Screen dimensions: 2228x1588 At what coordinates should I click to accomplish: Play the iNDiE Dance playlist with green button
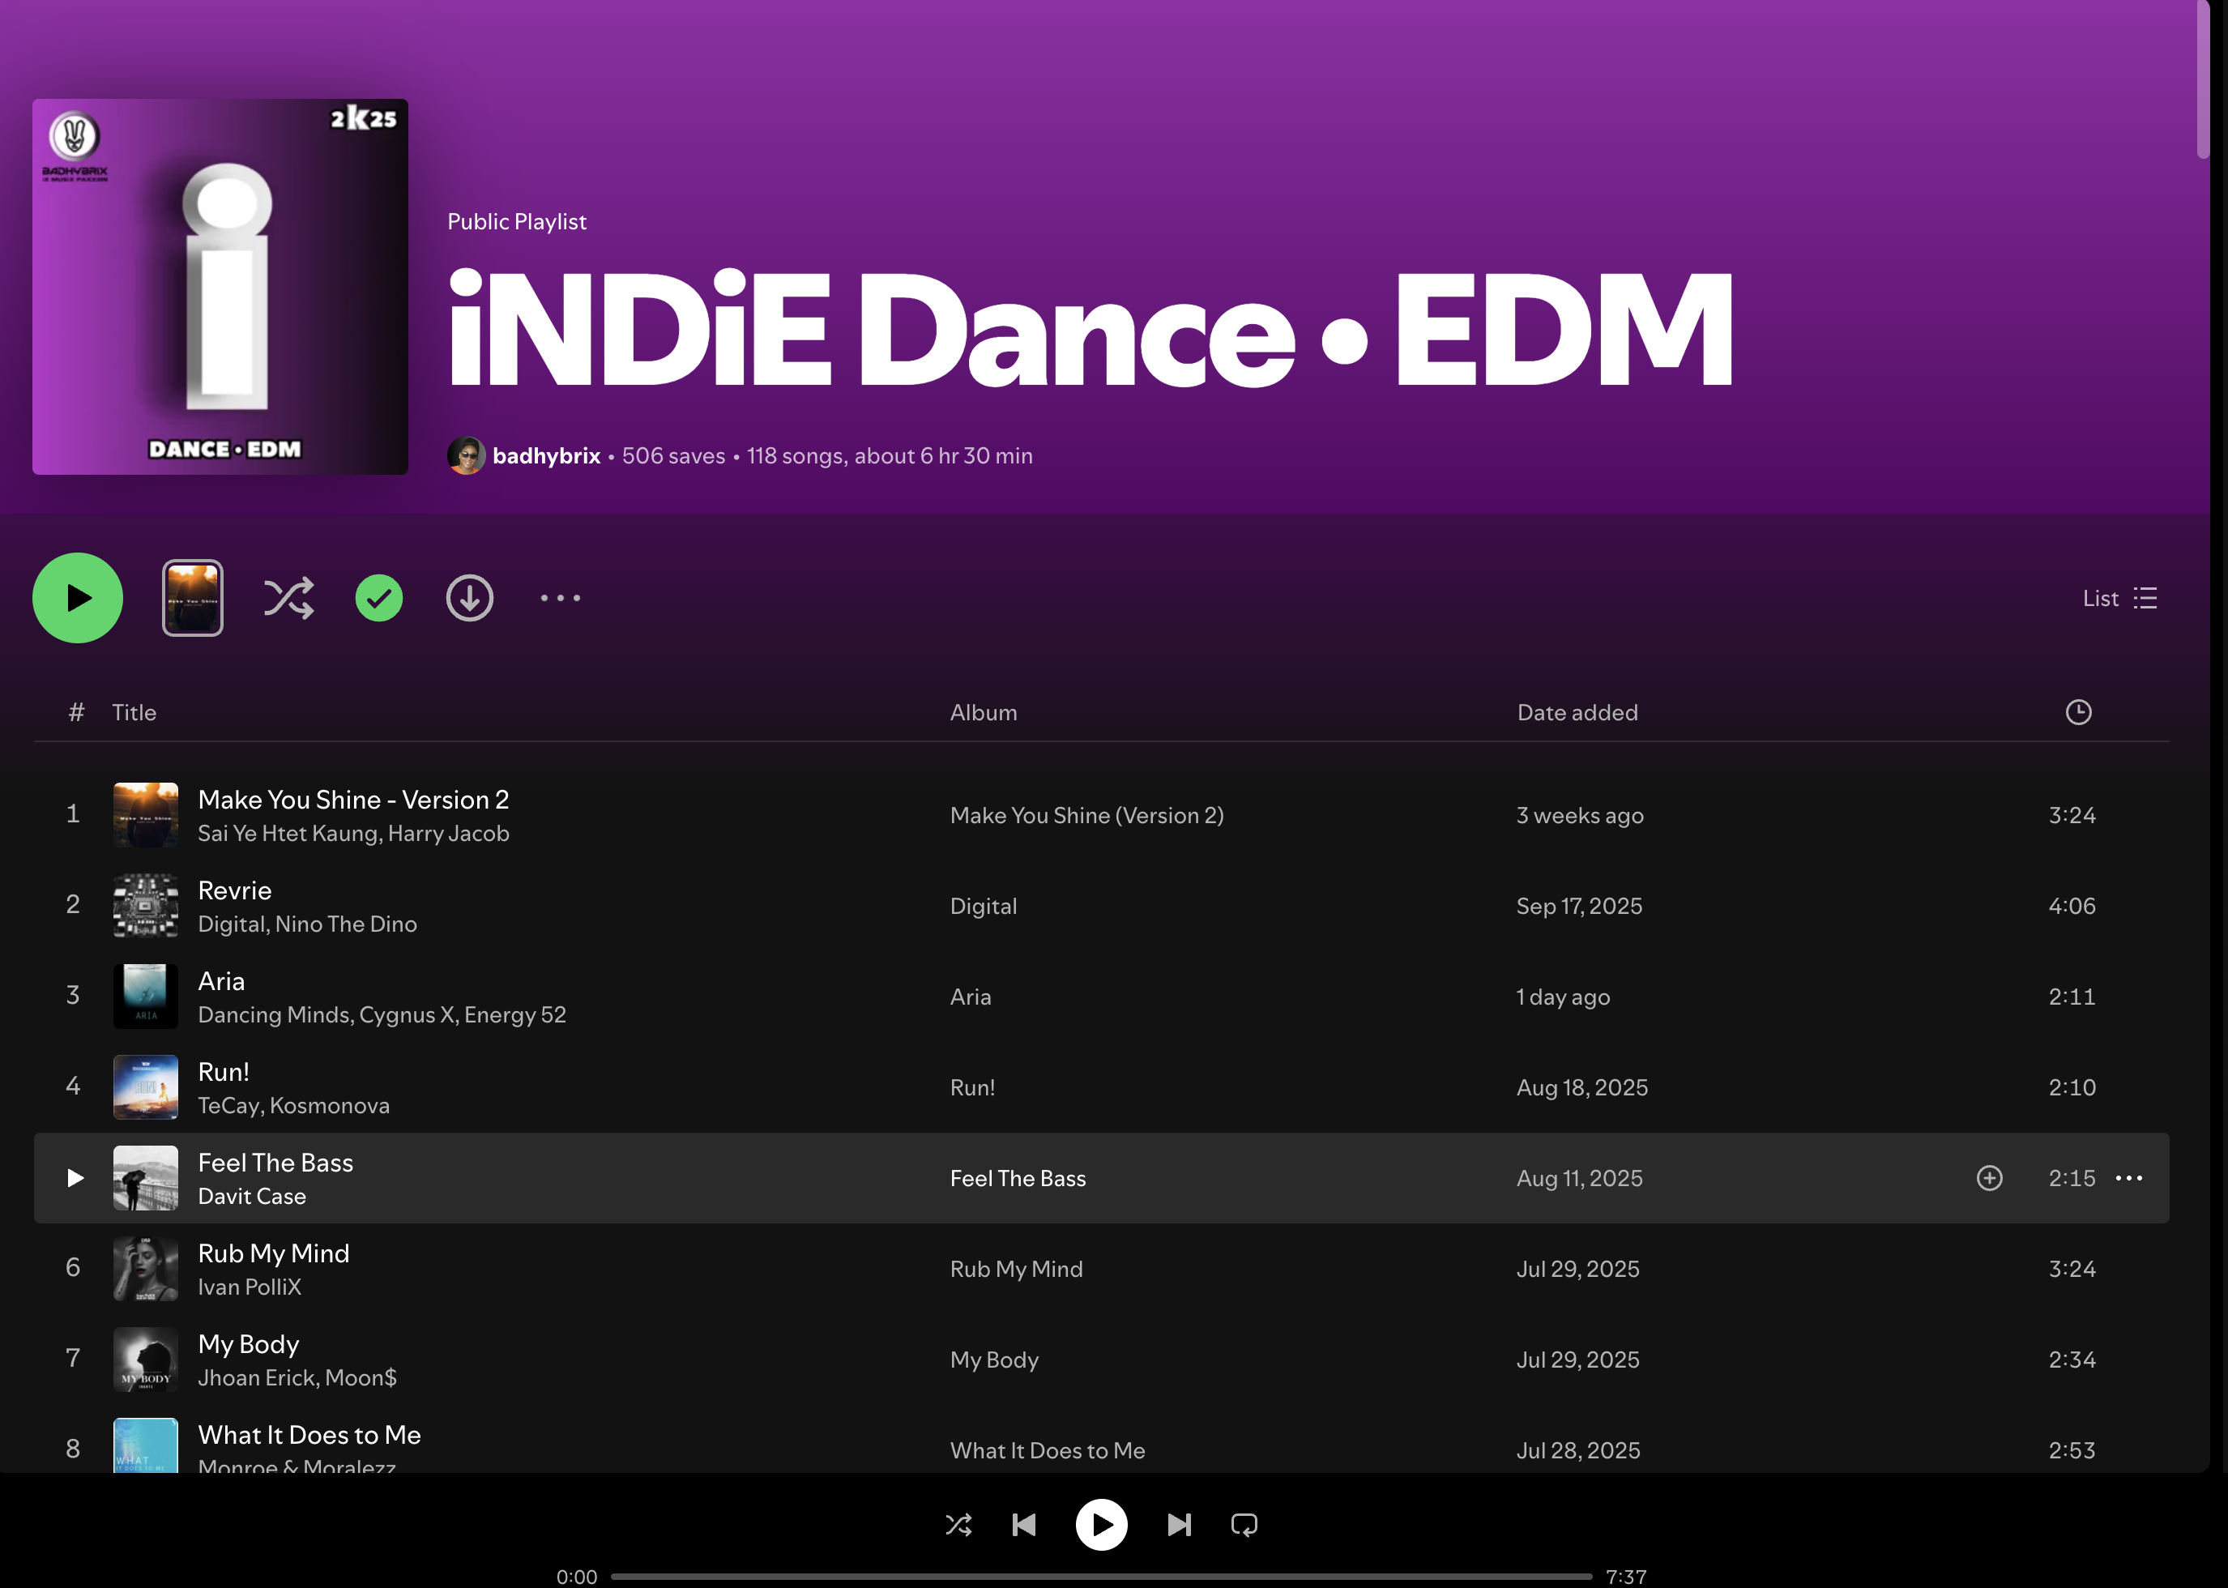click(x=77, y=597)
